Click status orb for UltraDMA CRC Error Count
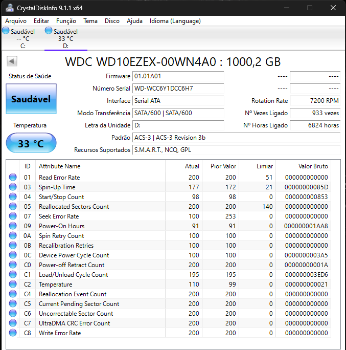 tap(13, 323)
